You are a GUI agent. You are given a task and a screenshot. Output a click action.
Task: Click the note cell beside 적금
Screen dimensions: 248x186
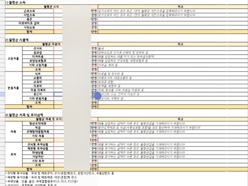(x=173, y=127)
